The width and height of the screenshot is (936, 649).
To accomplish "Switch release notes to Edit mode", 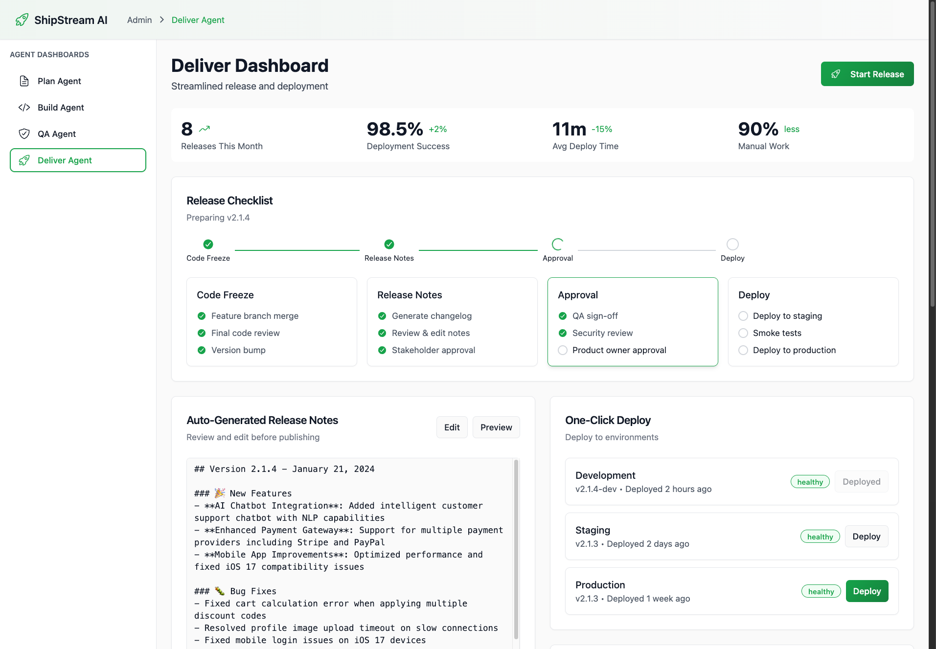I will (452, 427).
